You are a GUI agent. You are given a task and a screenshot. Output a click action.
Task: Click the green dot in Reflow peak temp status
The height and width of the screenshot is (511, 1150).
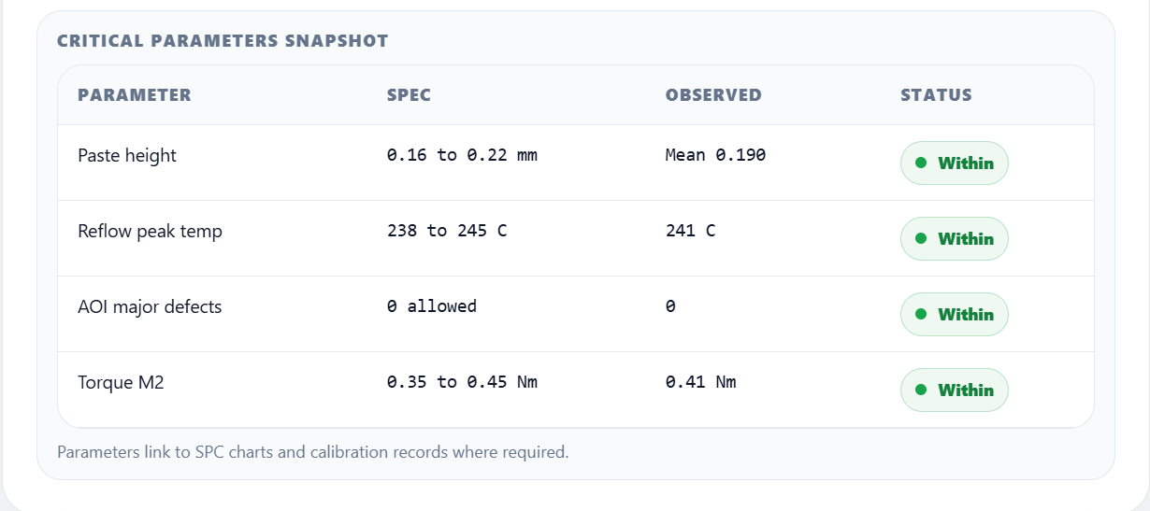921,239
